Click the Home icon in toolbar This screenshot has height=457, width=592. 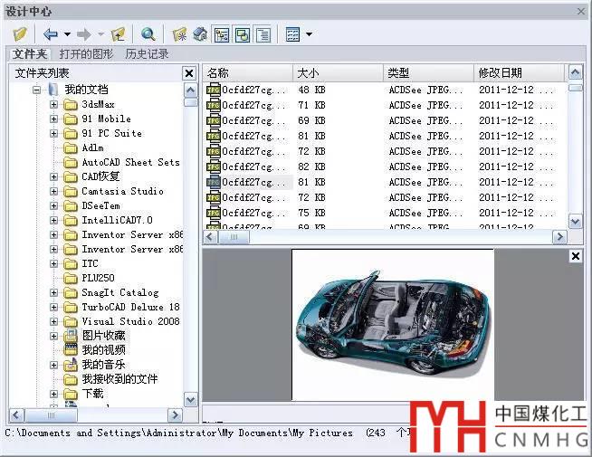pos(200,34)
